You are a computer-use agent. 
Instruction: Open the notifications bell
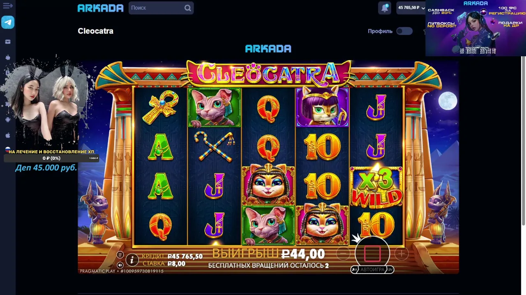point(385,8)
